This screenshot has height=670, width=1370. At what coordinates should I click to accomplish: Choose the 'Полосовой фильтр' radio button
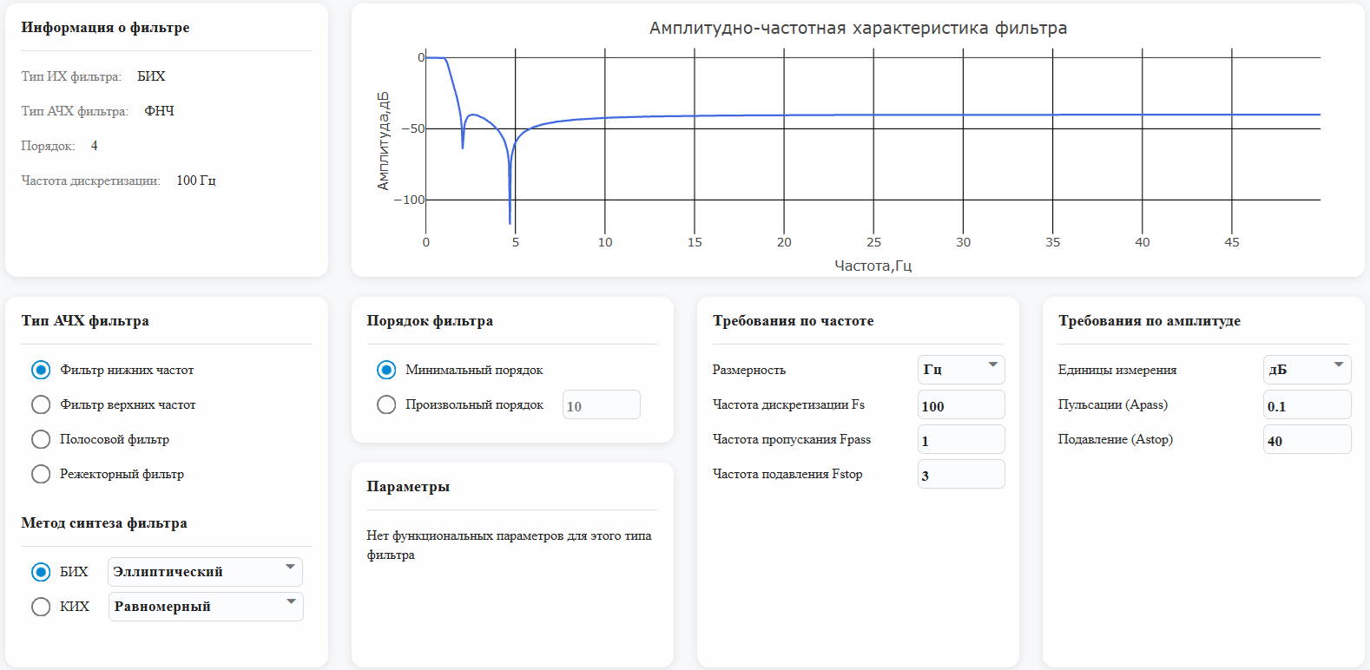point(41,439)
